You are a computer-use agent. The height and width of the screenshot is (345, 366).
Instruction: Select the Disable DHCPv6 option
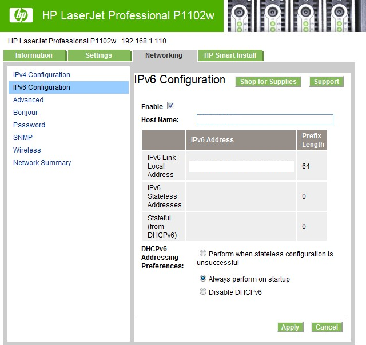[203, 291]
